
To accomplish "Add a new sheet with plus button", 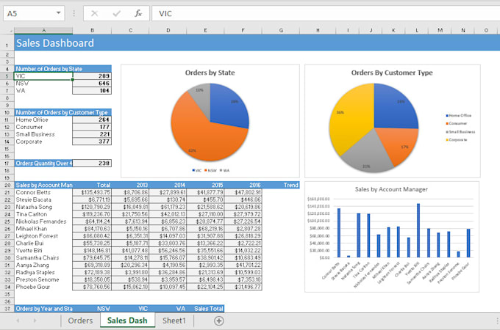I will [x=218, y=320].
